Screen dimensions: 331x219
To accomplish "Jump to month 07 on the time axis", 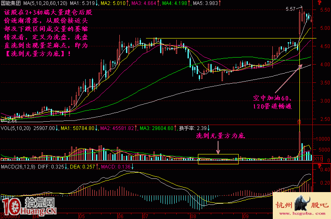I will tap(145, 216).
